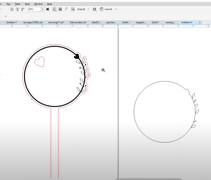
Task: Toggle the Show rulers icon
Action: 55,9
